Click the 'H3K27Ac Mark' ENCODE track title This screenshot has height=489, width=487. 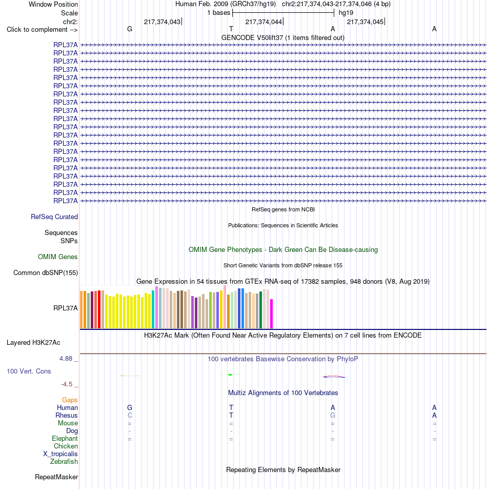click(x=282, y=336)
